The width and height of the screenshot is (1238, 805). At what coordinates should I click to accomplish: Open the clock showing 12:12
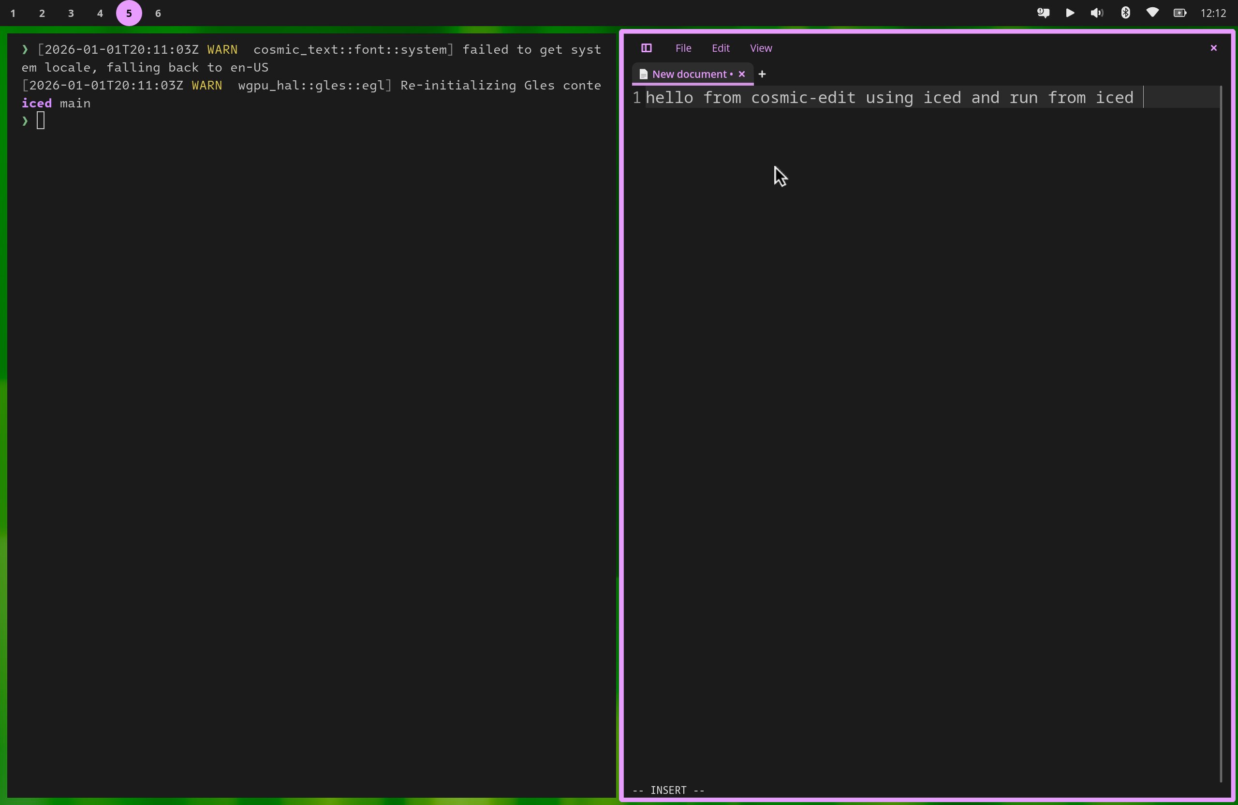[1213, 13]
